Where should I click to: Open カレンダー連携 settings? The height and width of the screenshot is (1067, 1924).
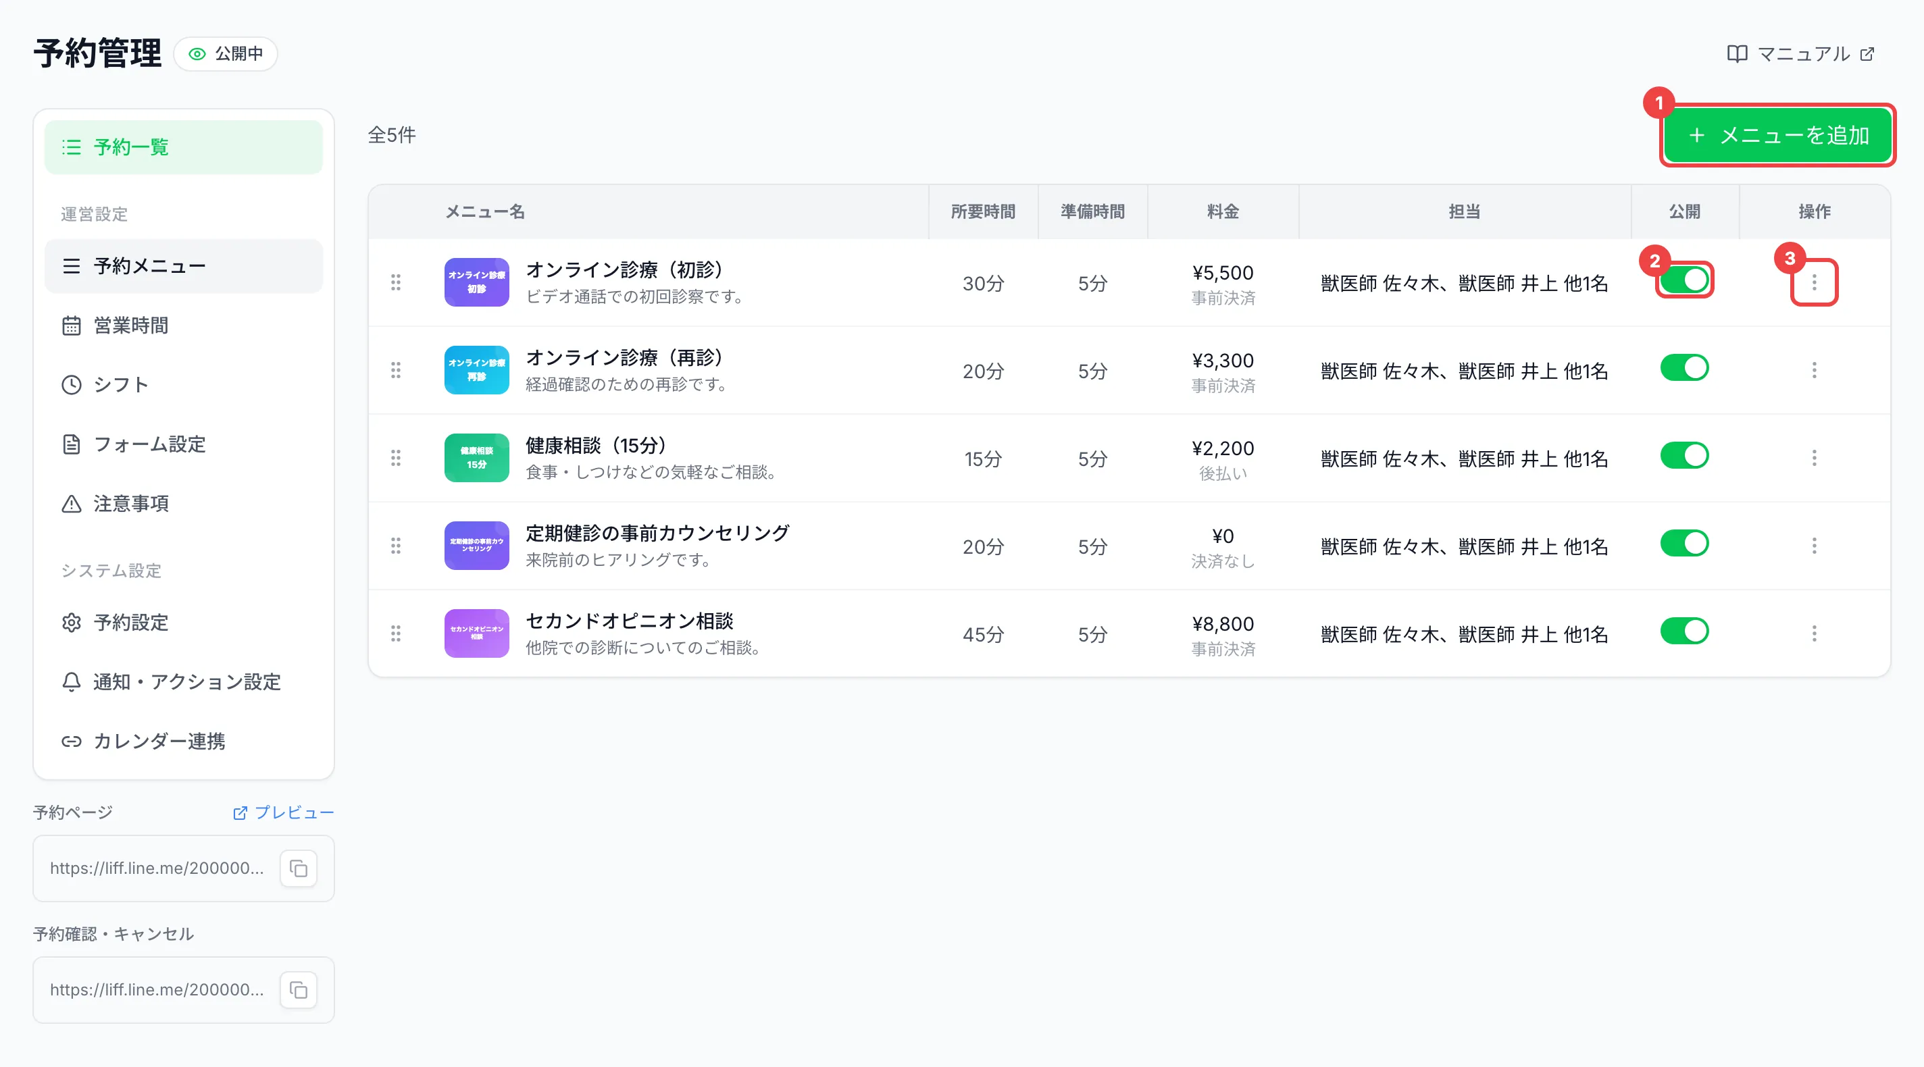184,741
